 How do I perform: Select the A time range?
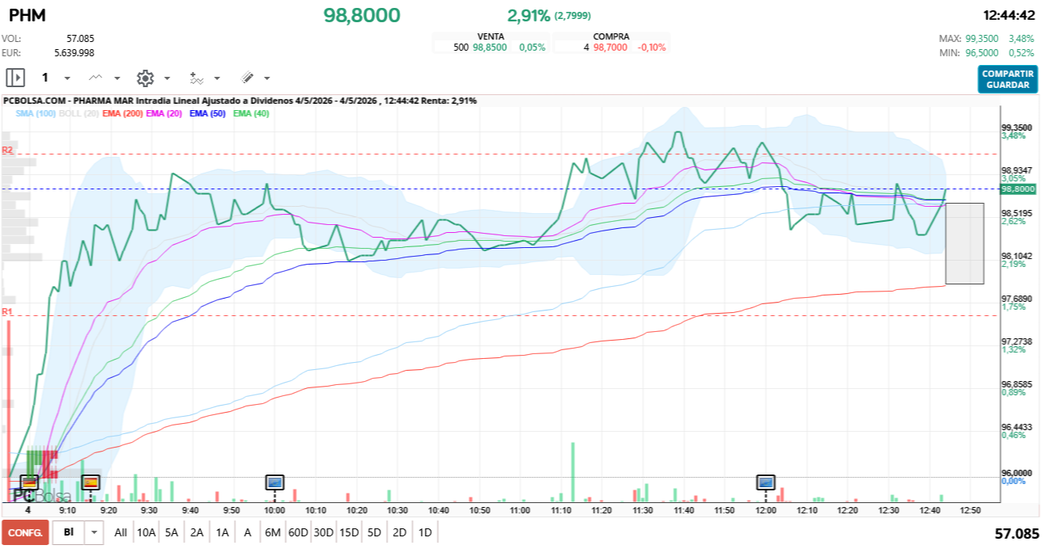pyautogui.click(x=247, y=532)
